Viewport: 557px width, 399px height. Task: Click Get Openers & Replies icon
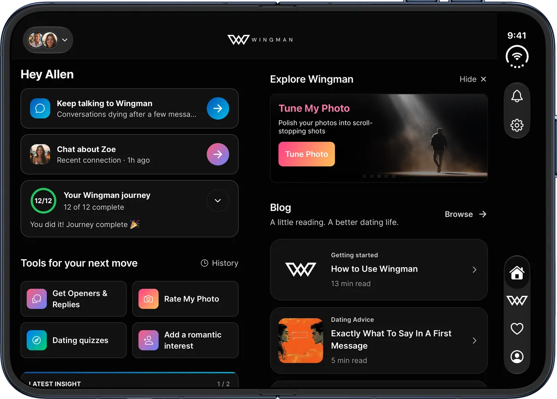point(37,299)
